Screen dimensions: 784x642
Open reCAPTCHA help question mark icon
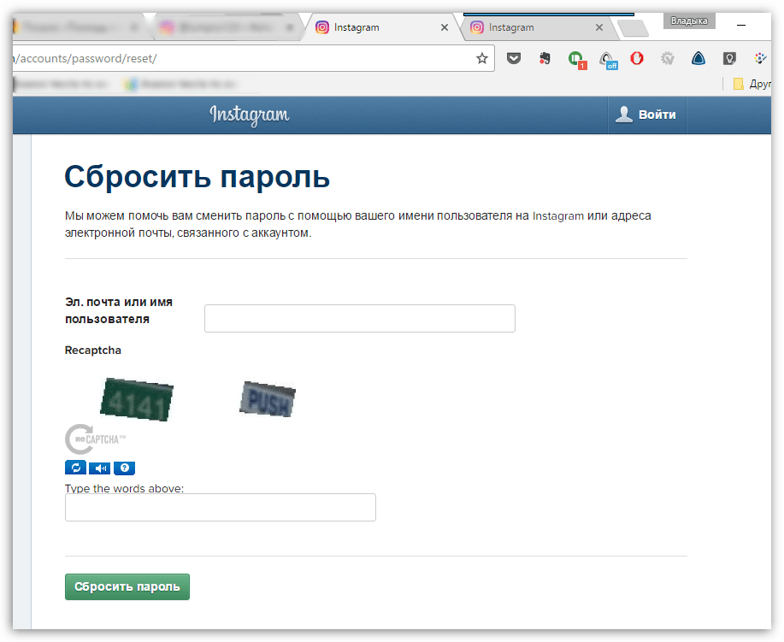(x=125, y=468)
